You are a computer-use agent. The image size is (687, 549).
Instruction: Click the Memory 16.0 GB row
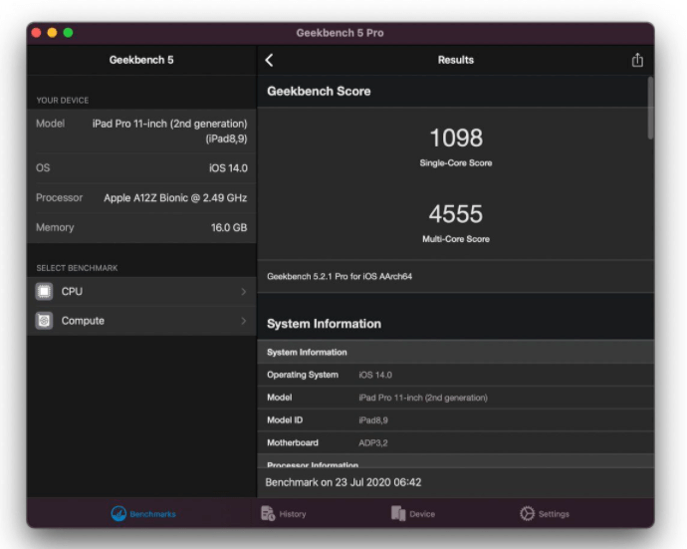141,227
